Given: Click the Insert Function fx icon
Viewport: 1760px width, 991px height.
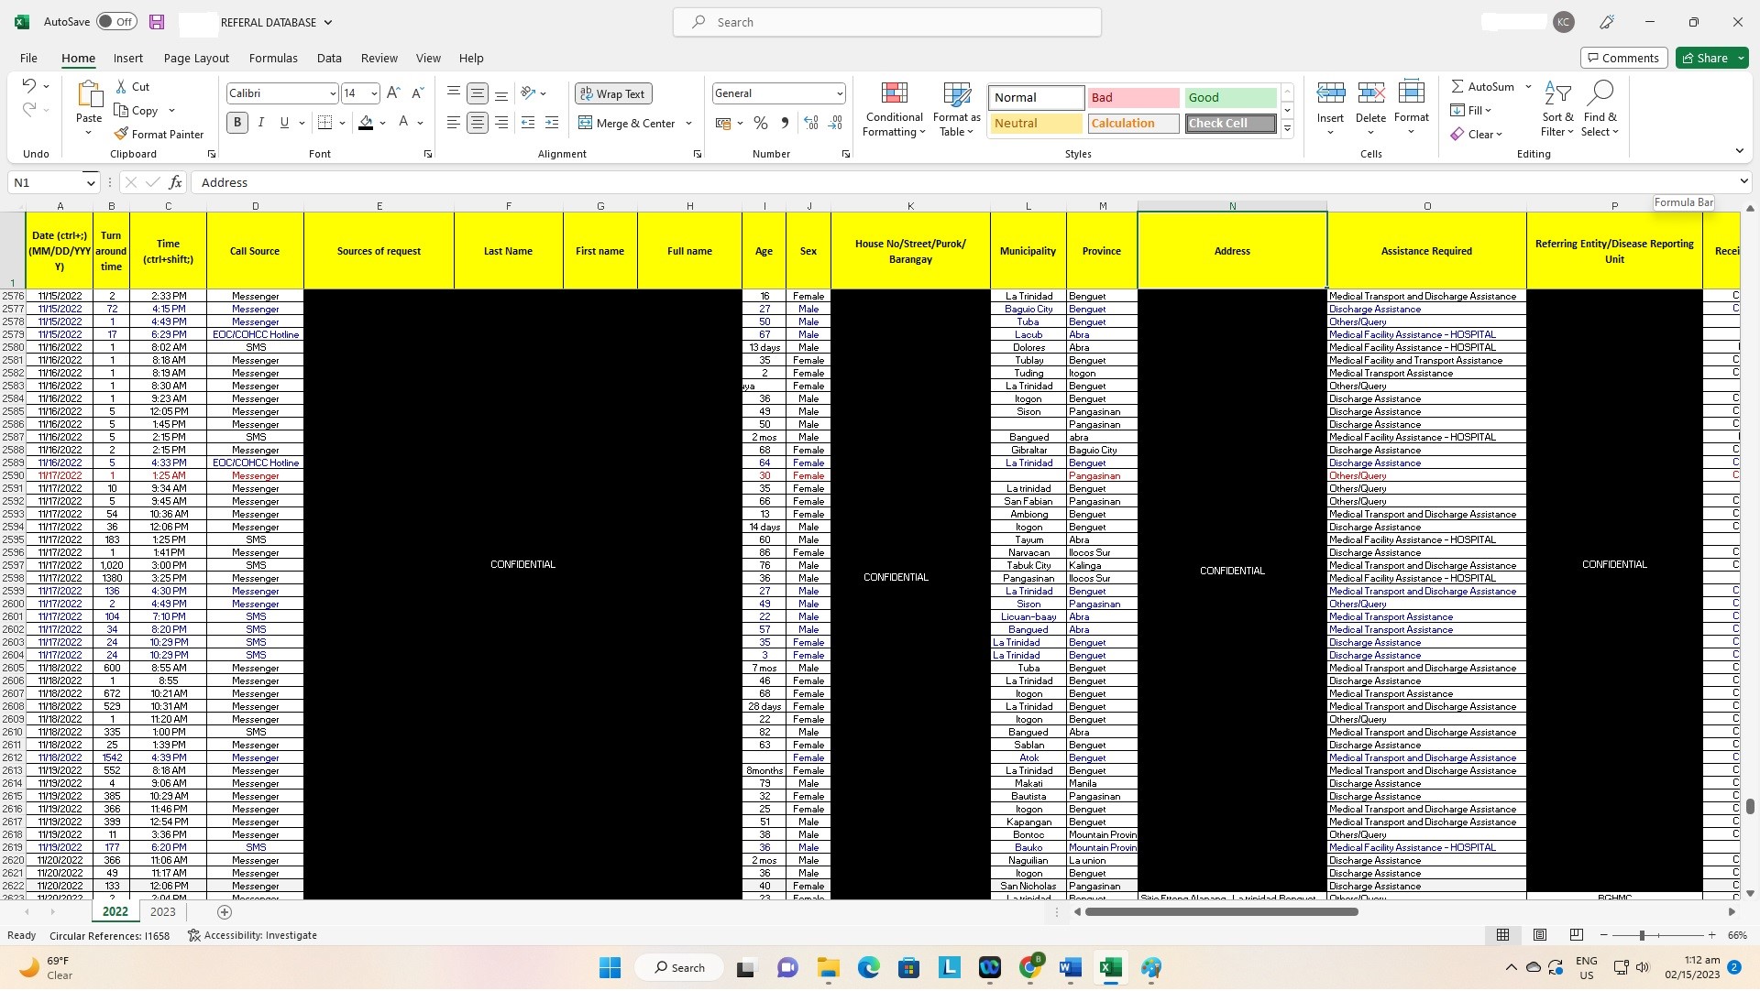Looking at the screenshot, I should pyautogui.click(x=175, y=183).
